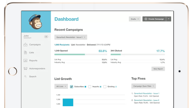Click the Mailchimp monkey logo
Image resolution: width=191 pixels, height=108 pixels.
click(x=35, y=22)
